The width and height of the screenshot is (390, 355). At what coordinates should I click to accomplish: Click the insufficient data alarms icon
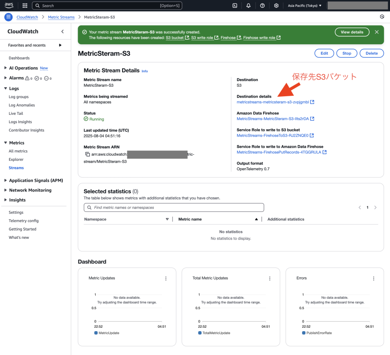click(46, 78)
